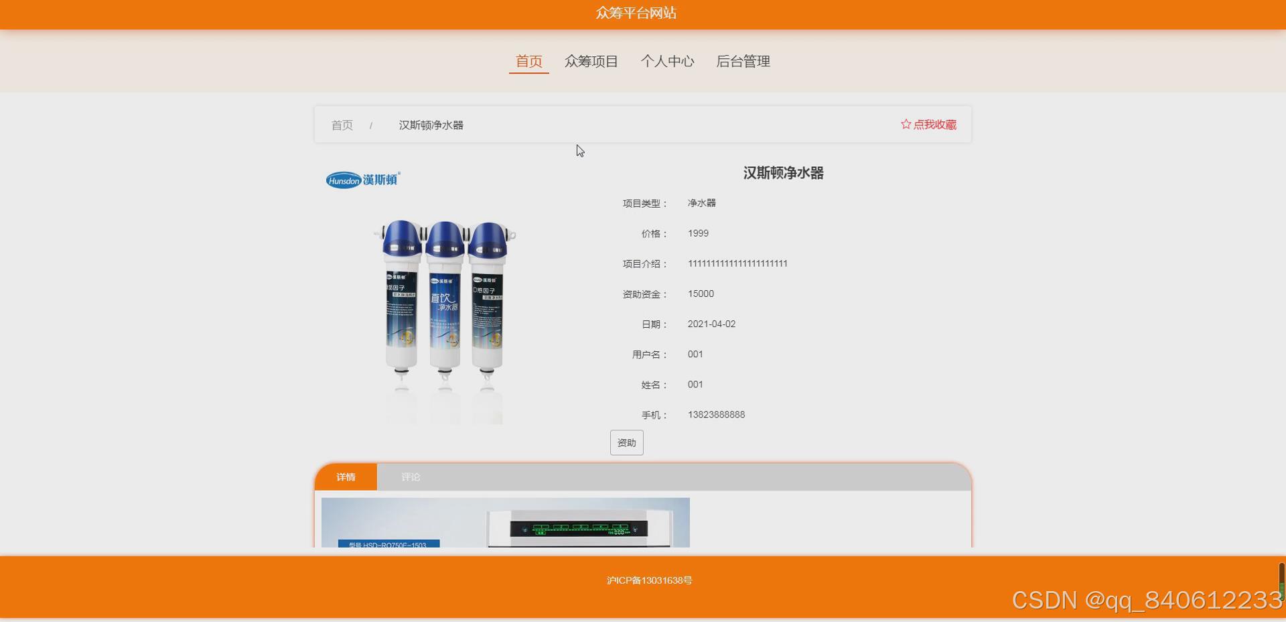The image size is (1286, 622).
Task: Open the 后台管理 admin management page
Action: tap(743, 61)
